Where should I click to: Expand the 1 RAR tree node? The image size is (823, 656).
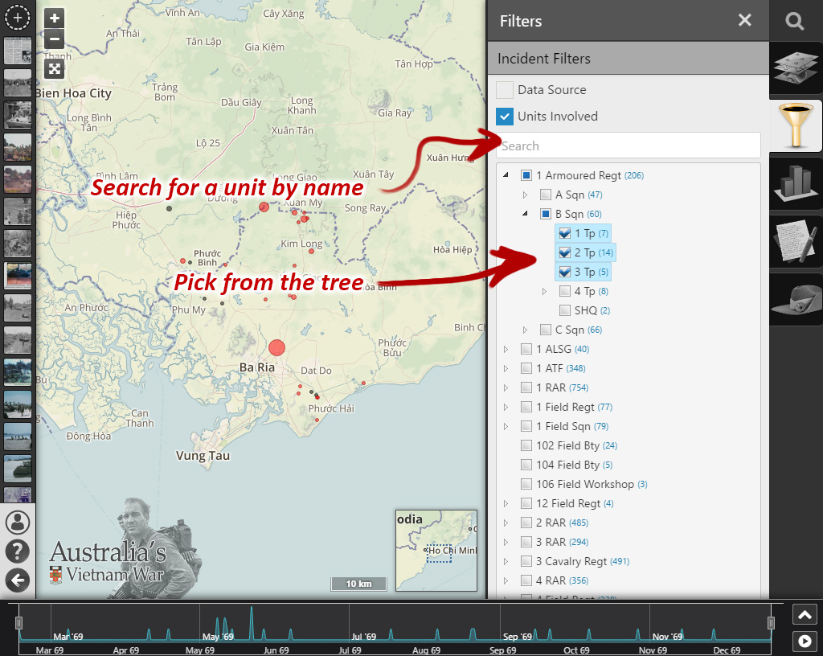point(506,387)
